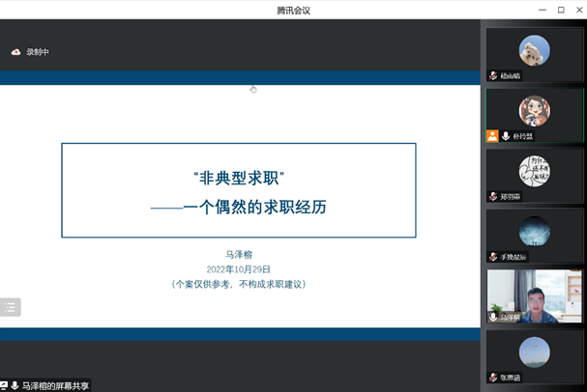
Task: Click the microphone icon beside 马泽榕的屏幕共享
Action: click(15, 385)
